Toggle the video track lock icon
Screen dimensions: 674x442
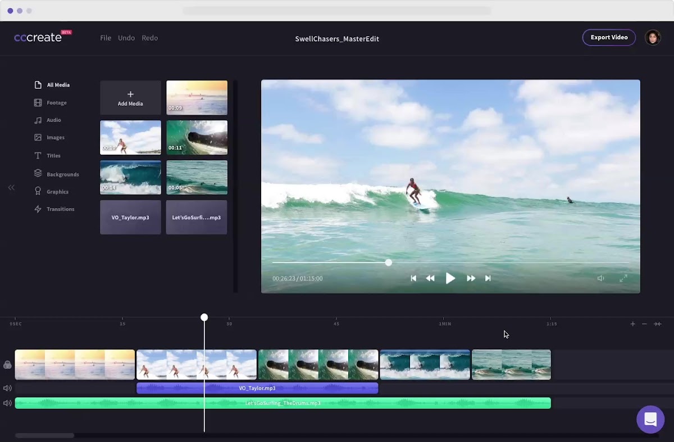(x=7, y=365)
